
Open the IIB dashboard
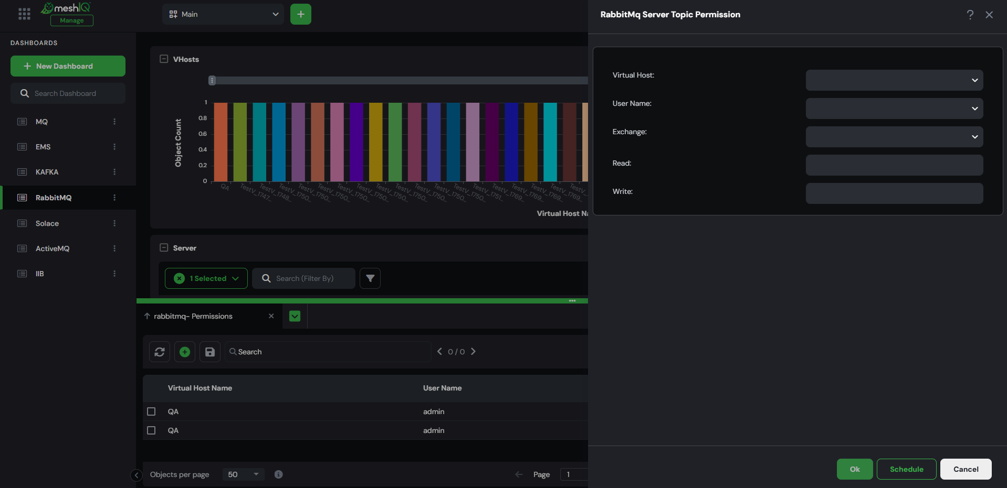[40, 274]
